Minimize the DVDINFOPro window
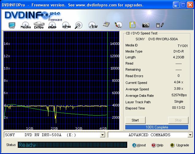 [176, 5]
